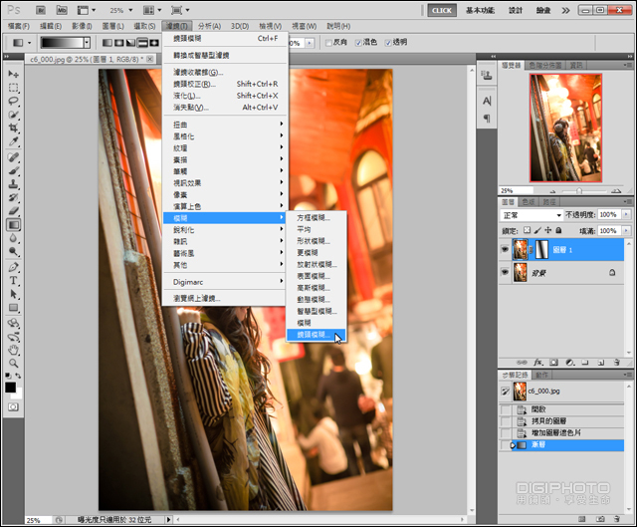
Task: Select the Pen tool
Action: [x=13, y=267]
